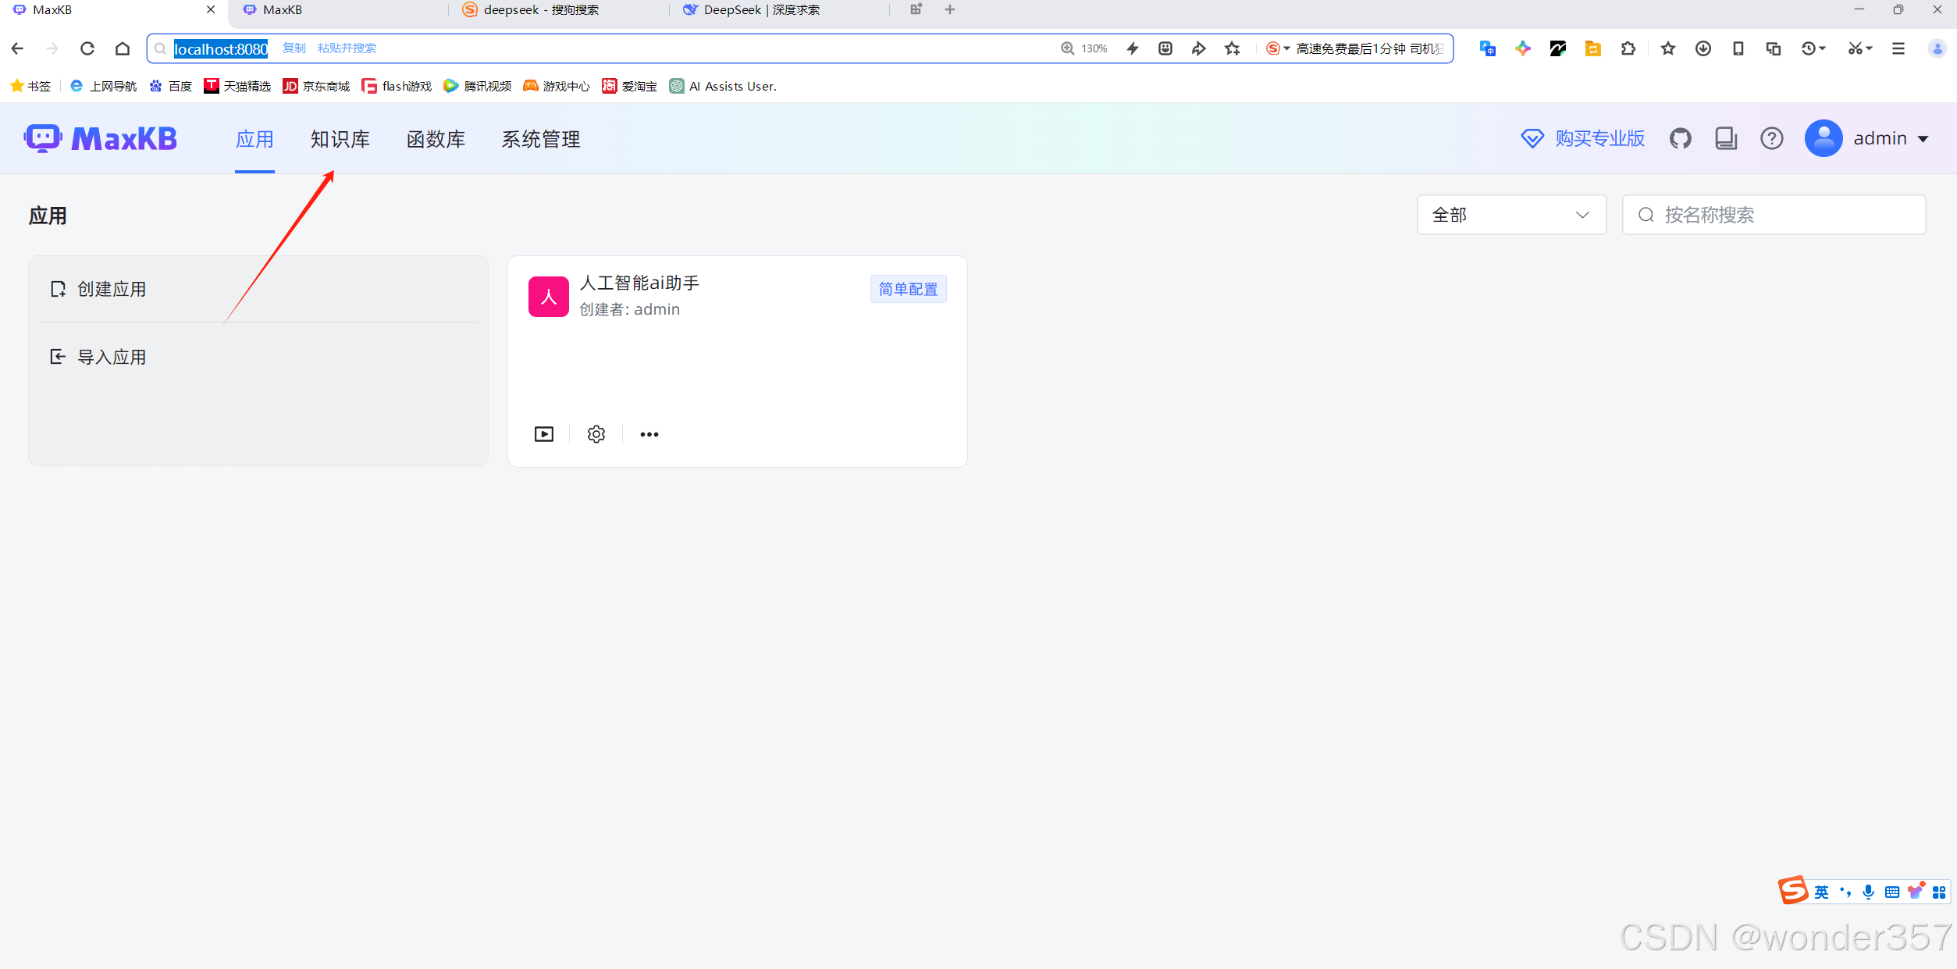
Task: Switch to the 知识库 tab
Action: [x=340, y=139]
